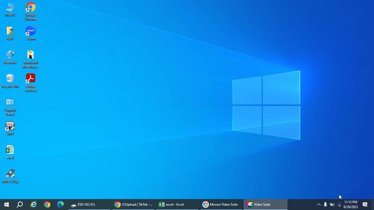The width and height of the screenshot is (374, 210).
Task: Select the excel file on desktop
Action: [10, 152]
